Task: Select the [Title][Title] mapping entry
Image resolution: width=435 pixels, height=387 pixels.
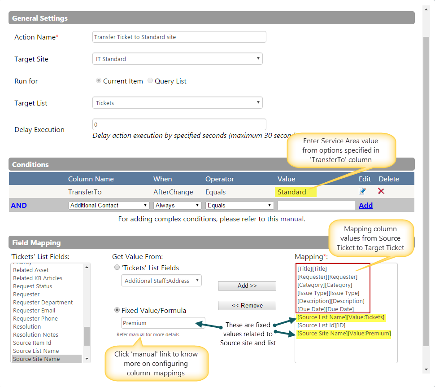Action: [312, 268]
